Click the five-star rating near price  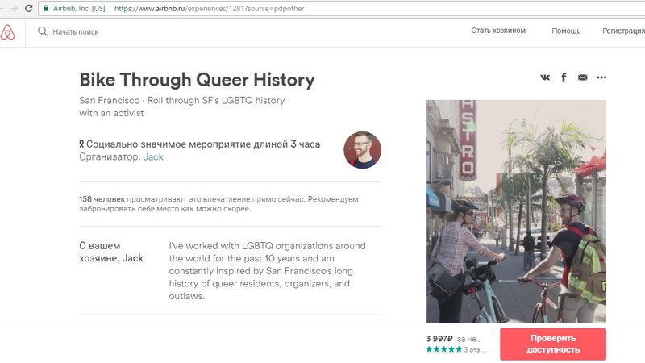[x=444, y=349]
